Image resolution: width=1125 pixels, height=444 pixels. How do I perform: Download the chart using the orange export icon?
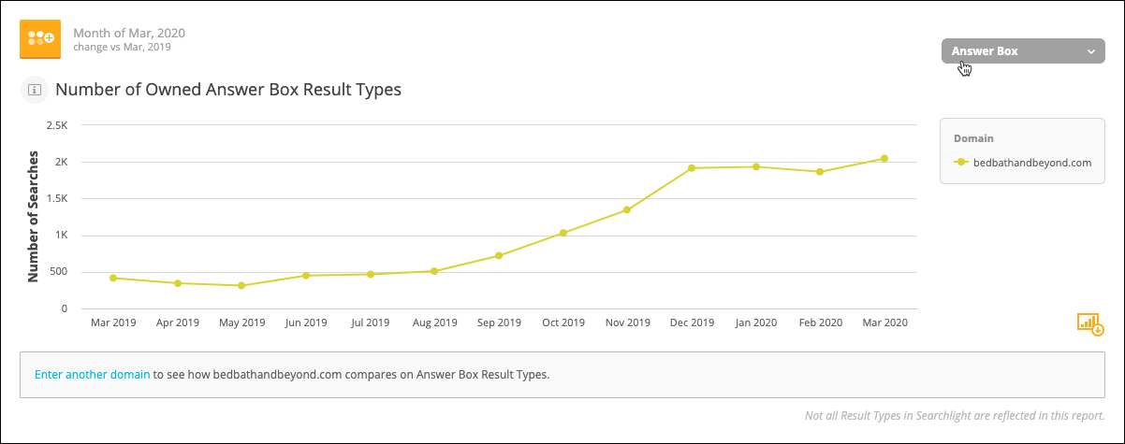[x=1091, y=323]
